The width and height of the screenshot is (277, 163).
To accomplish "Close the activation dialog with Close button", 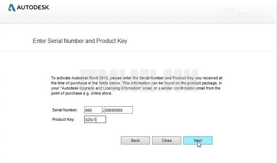I will [167, 140].
